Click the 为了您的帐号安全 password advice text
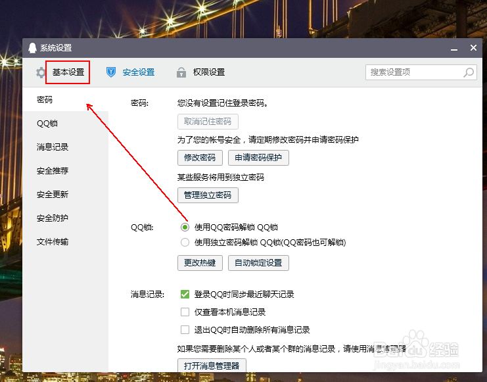 tap(267, 140)
